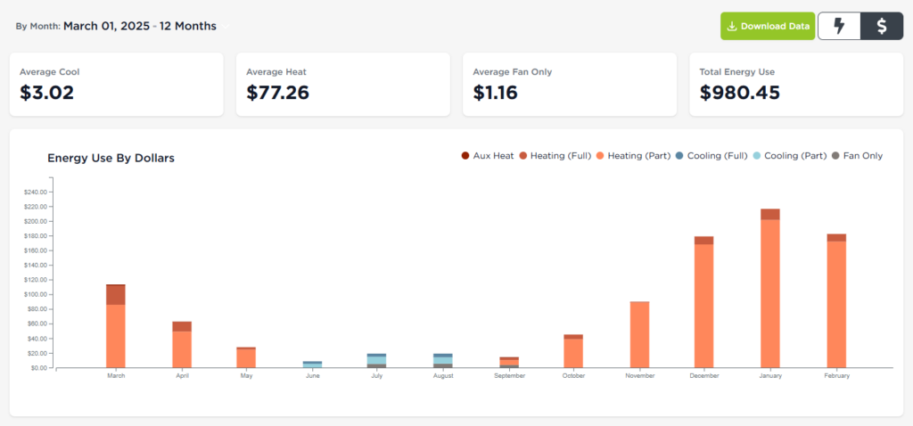Image resolution: width=913 pixels, height=426 pixels.
Task: Click the Download Data button
Action: 768,27
